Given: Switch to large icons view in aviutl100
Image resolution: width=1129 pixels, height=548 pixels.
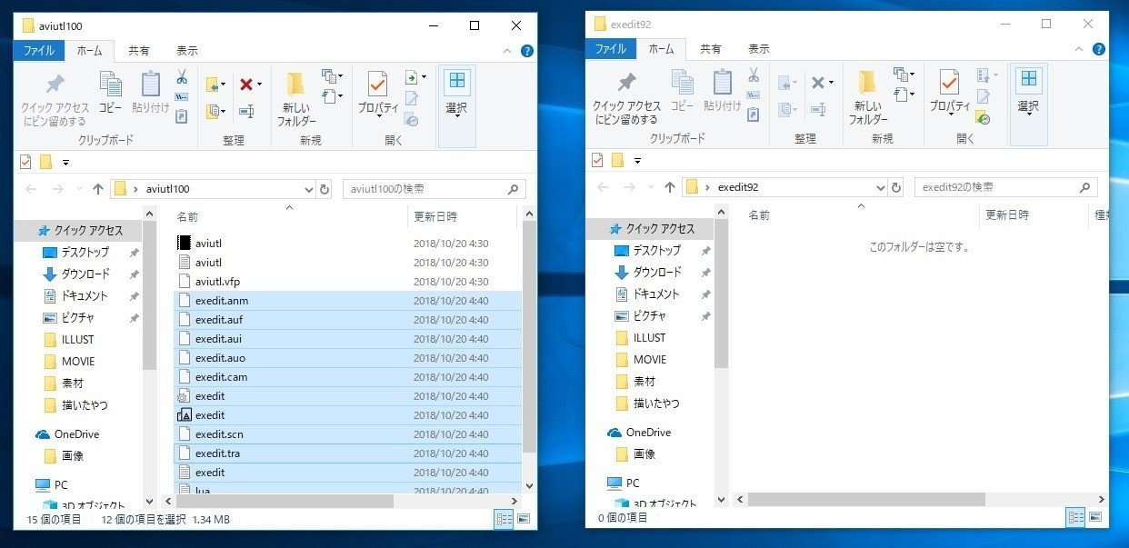Looking at the screenshot, I should point(523,519).
